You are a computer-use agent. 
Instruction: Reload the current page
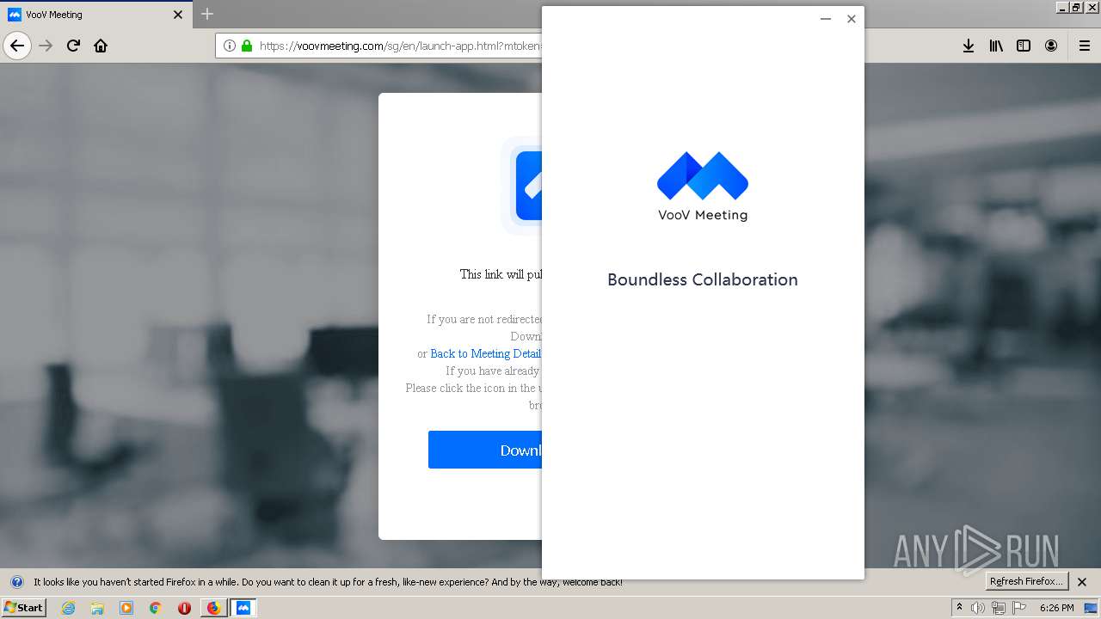[x=73, y=46]
